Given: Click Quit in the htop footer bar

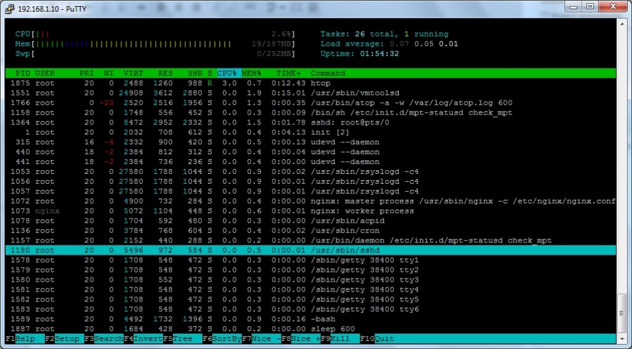Looking at the screenshot, I should 385,339.
